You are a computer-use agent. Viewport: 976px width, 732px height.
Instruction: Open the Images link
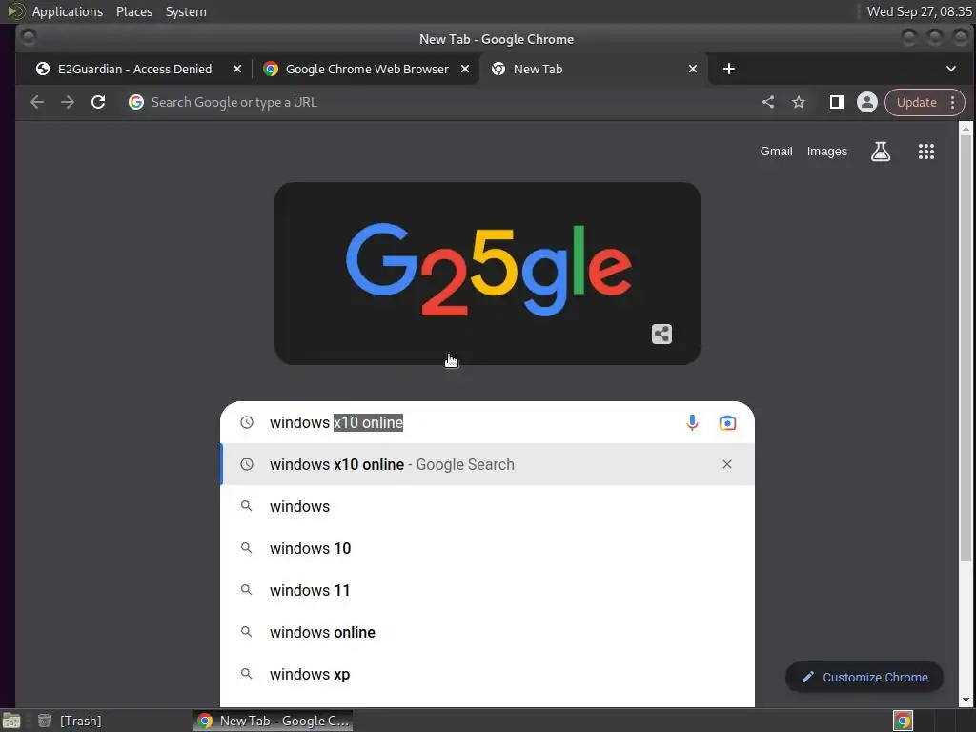(826, 152)
